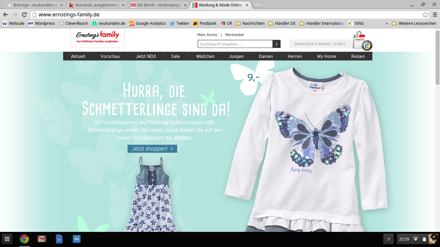The height and width of the screenshot is (247, 440).
Task: Close the Kleidung & Mode Online tab
Action: pos(247,5)
